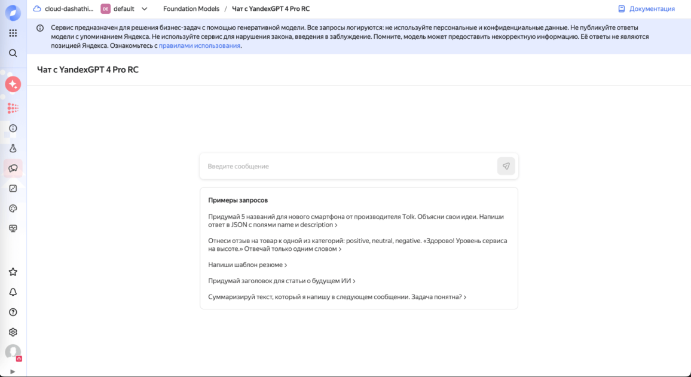
Task: Open the all services grid icon
Action: pyautogui.click(x=13, y=33)
